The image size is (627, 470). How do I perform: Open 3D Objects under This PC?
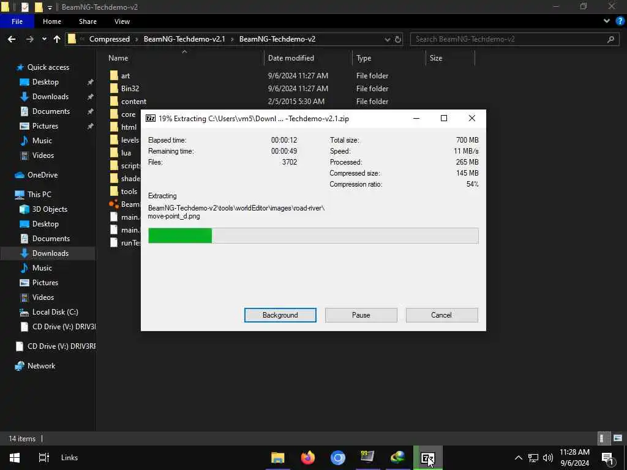pyautogui.click(x=50, y=209)
